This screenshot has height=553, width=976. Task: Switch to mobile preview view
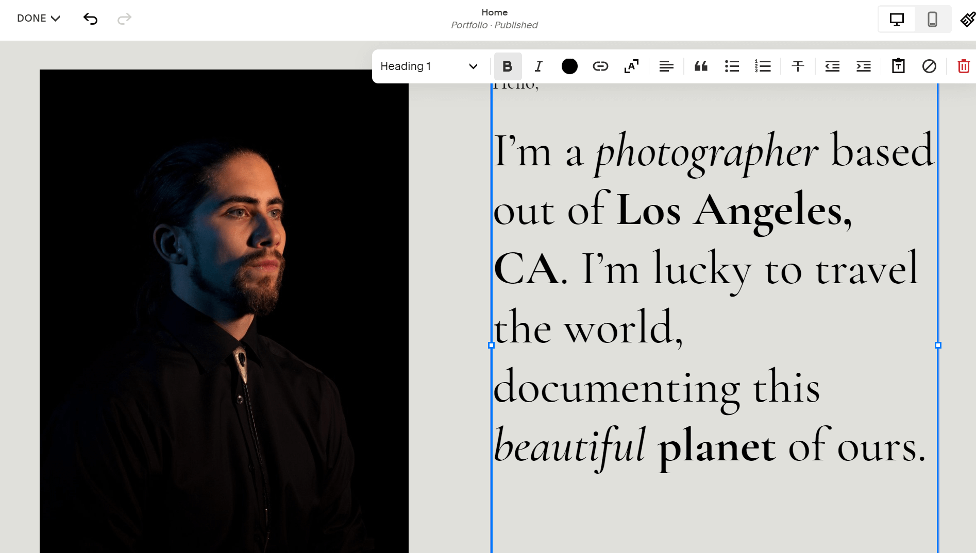pos(932,20)
